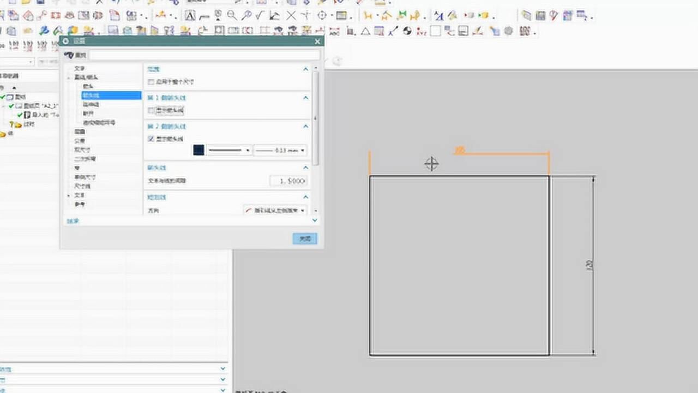Collapse the Line/Arrow tree node expander
Image resolution: width=698 pixels, height=393 pixels.
pos(69,78)
